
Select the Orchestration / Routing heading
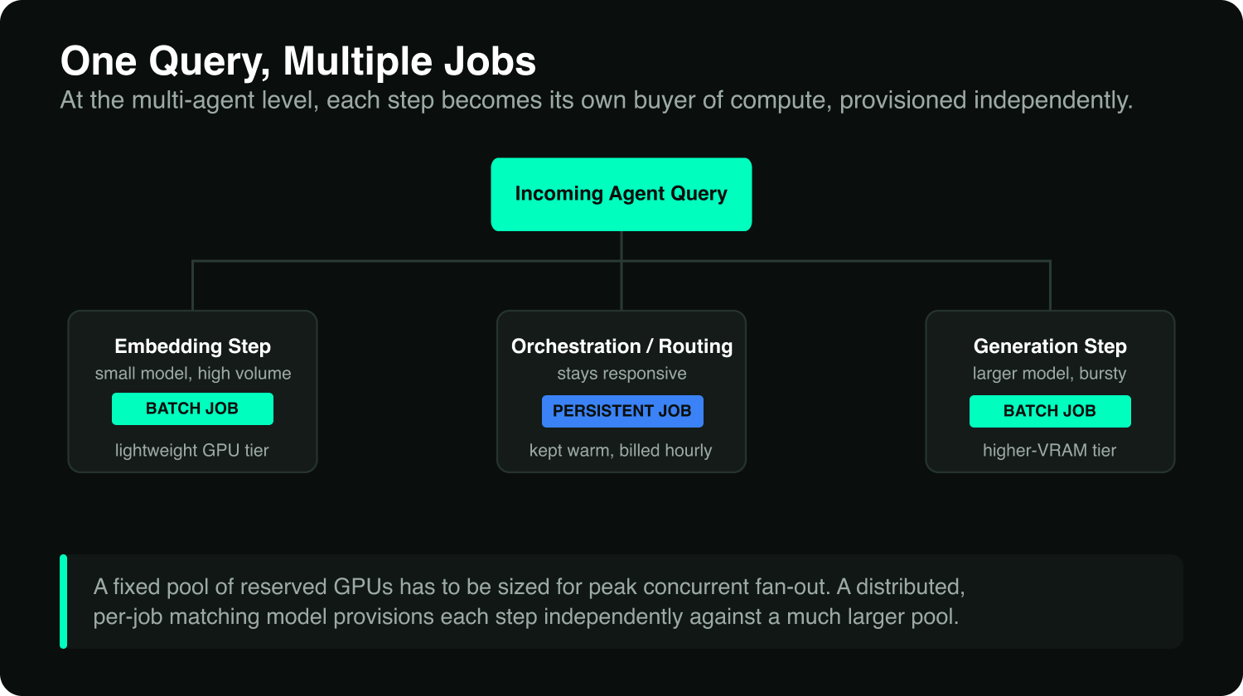(621, 346)
